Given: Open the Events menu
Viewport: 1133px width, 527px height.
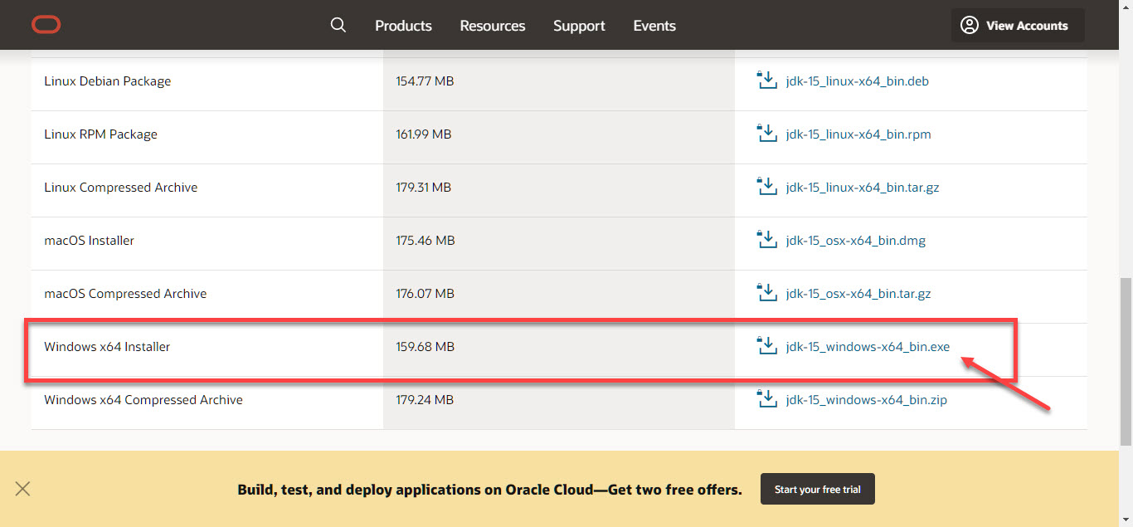Looking at the screenshot, I should 654,26.
